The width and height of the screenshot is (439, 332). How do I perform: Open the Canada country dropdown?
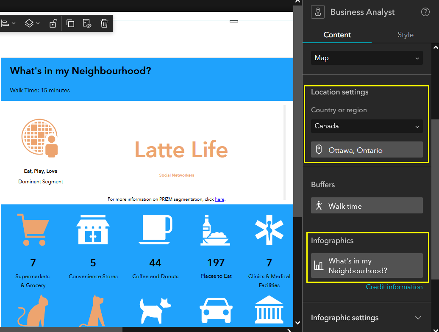[367, 126]
